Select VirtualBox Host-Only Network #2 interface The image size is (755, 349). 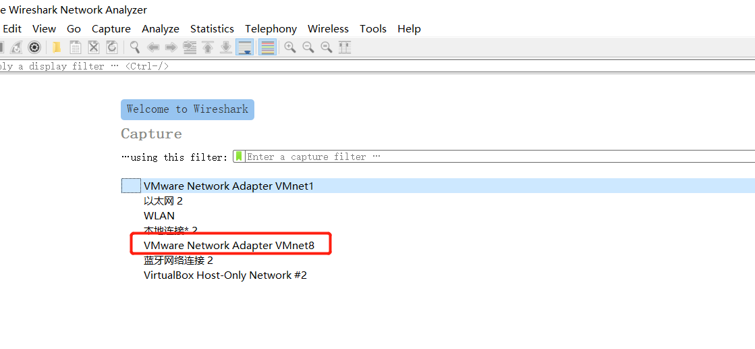point(225,275)
